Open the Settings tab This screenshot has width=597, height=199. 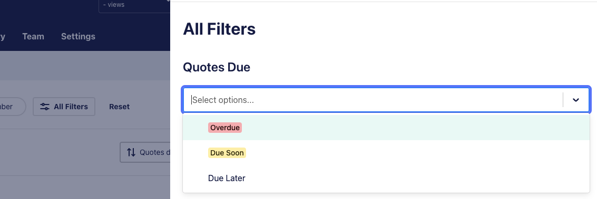click(x=78, y=36)
